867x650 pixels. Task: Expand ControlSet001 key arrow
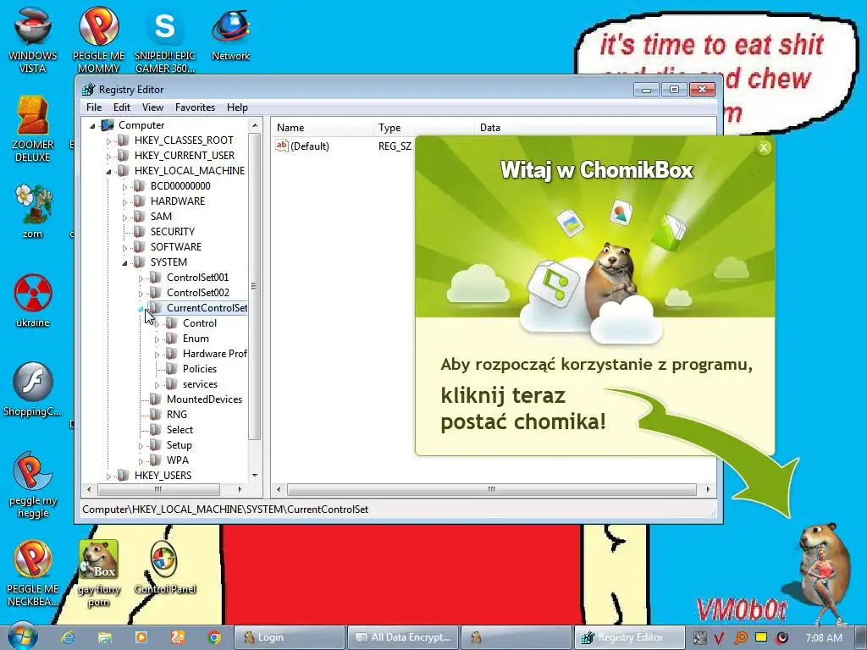tap(141, 278)
